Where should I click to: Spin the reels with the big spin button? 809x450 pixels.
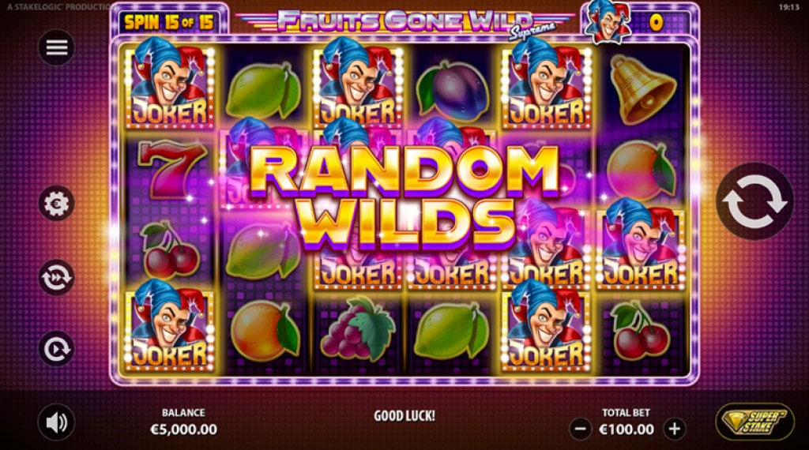[754, 201]
